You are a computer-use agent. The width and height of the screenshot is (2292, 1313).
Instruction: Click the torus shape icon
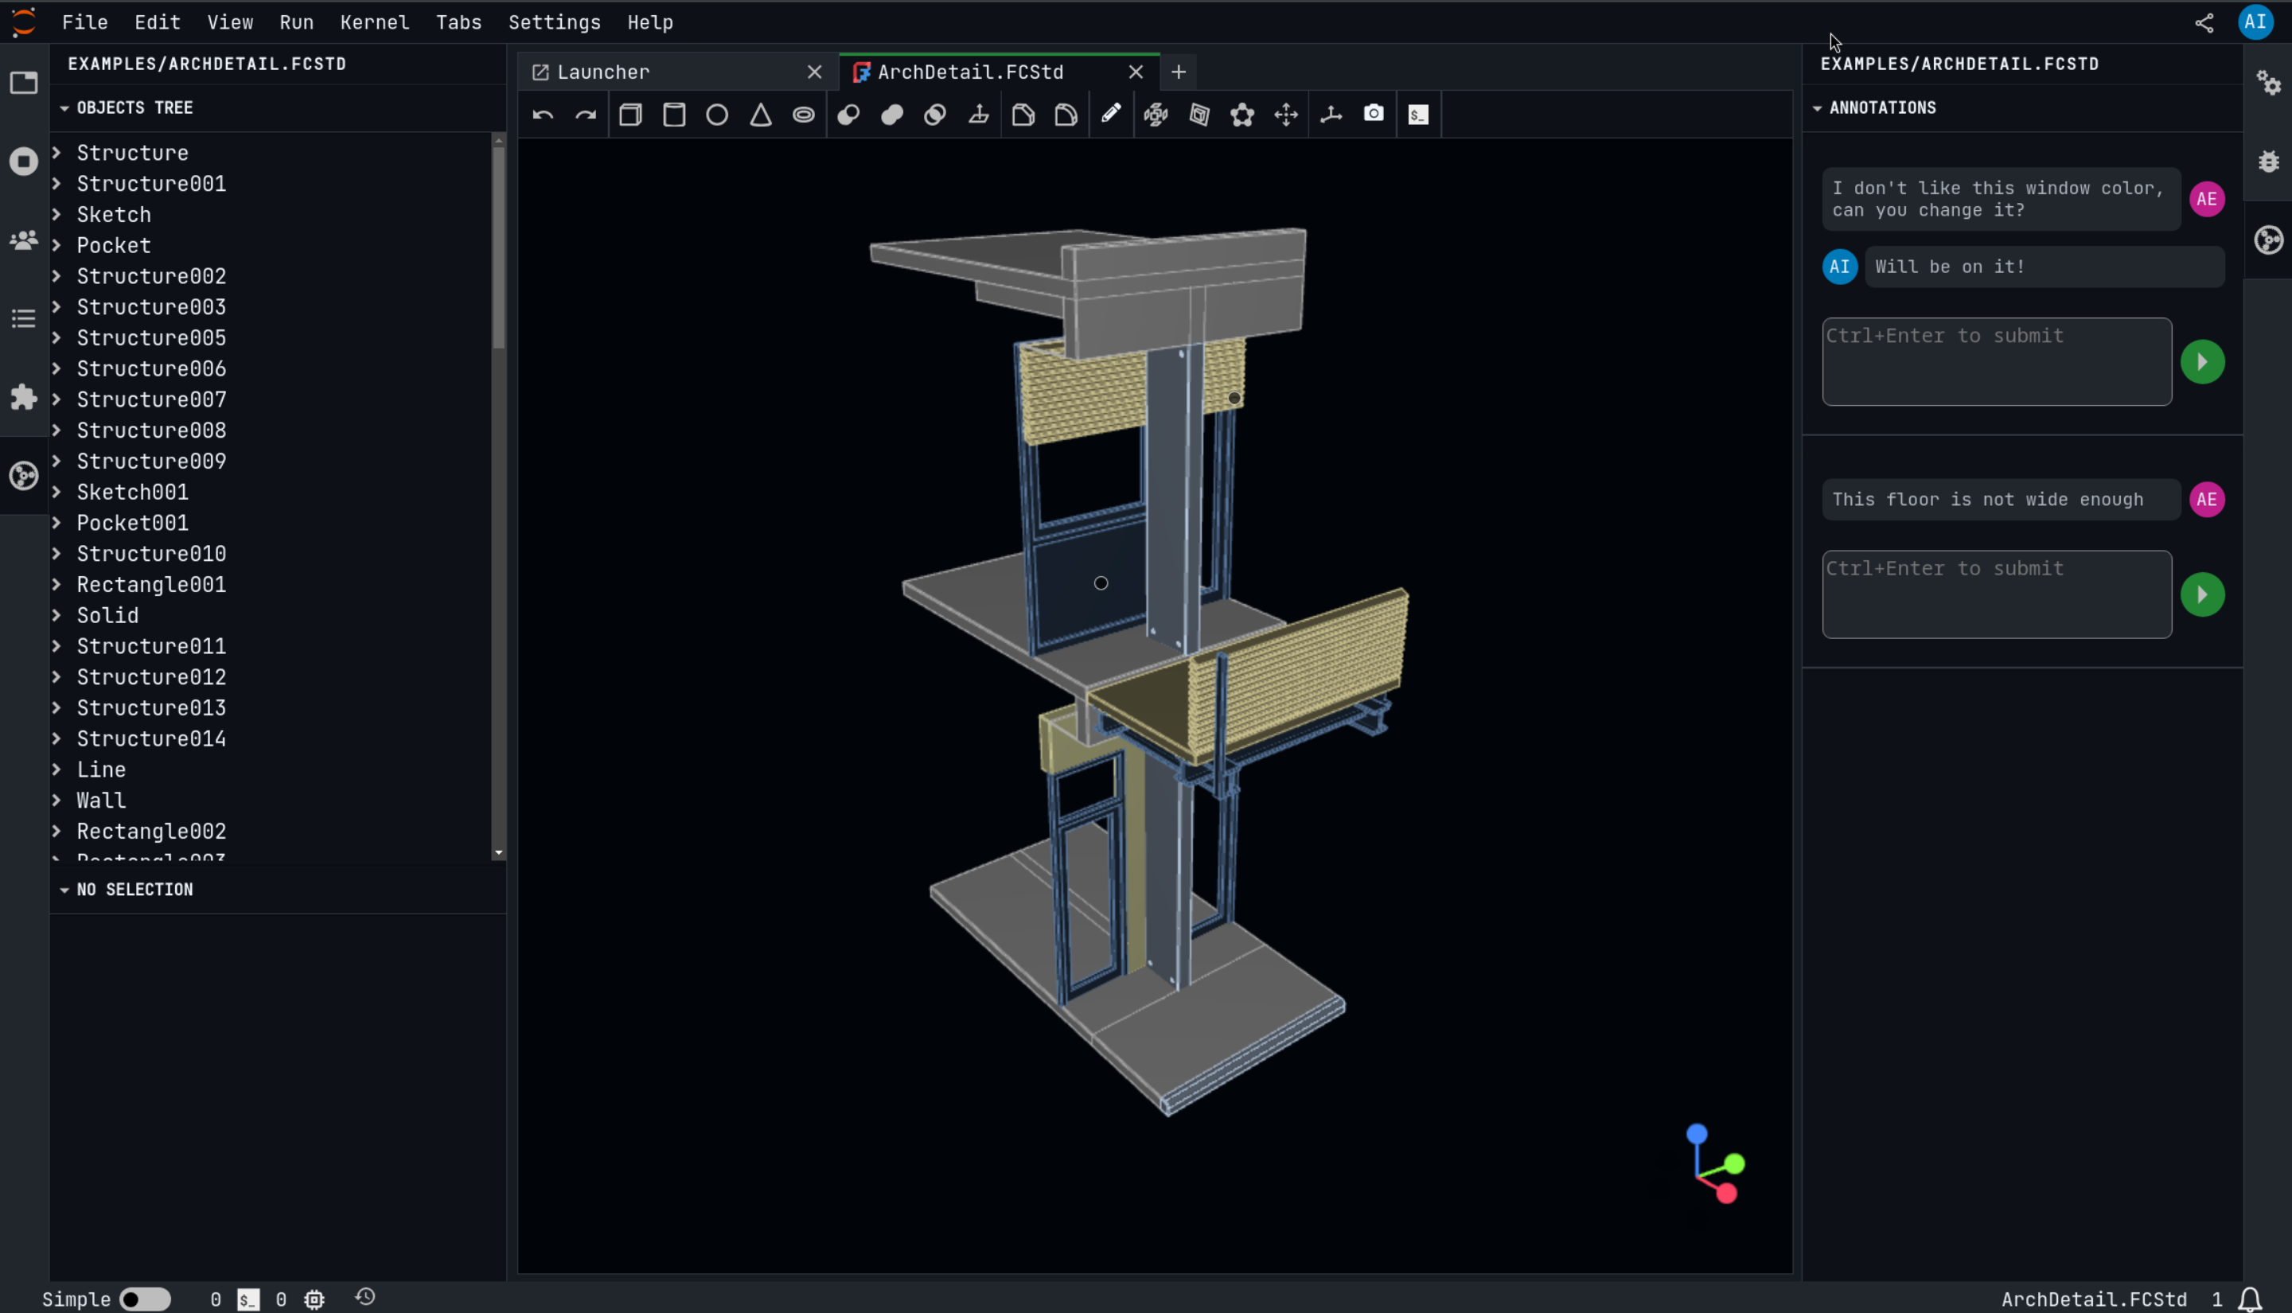click(803, 115)
